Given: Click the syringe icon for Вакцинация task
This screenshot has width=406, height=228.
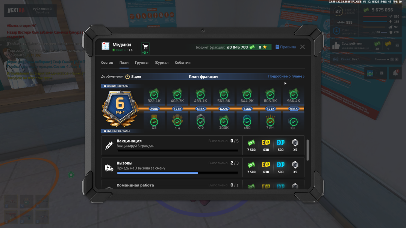Looking at the screenshot, I should (109, 145).
